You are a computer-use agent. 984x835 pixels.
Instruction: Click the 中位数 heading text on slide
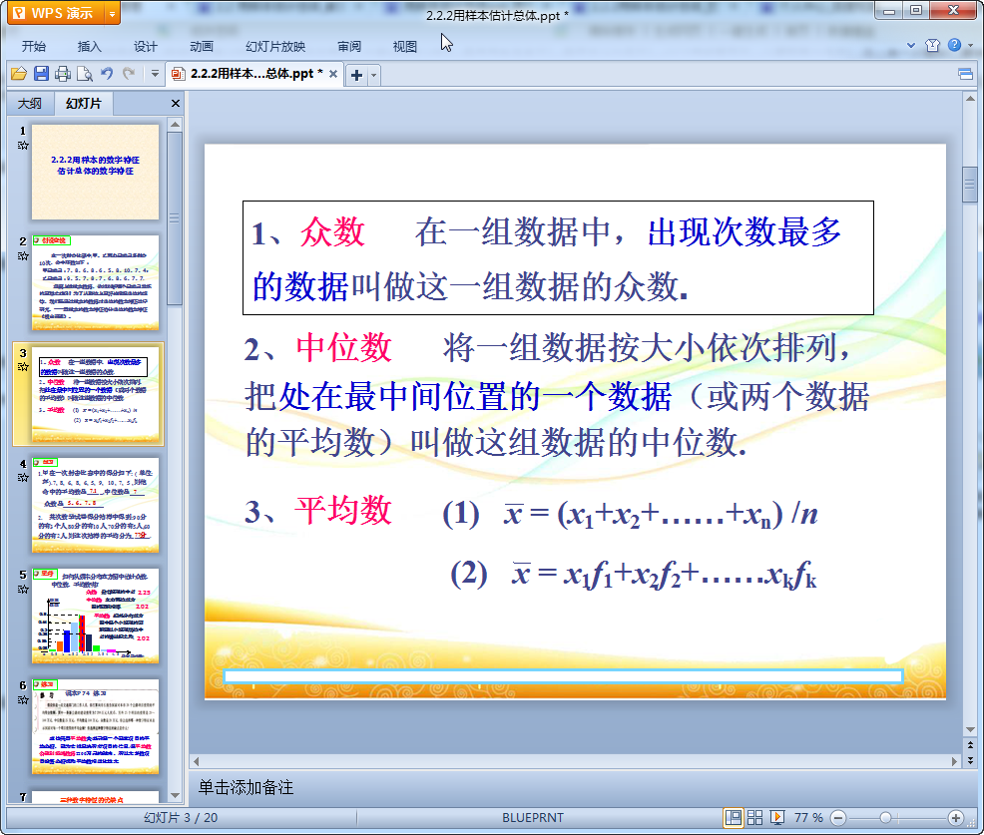pyautogui.click(x=344, y=347)
